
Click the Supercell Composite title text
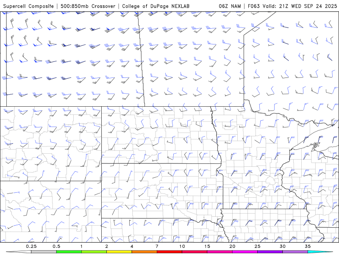coord(28,6)
